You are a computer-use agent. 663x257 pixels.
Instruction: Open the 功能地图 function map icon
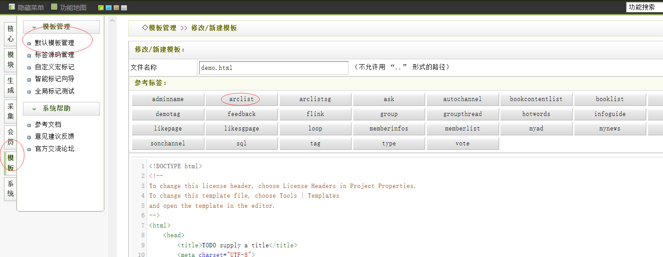[54, 7]
